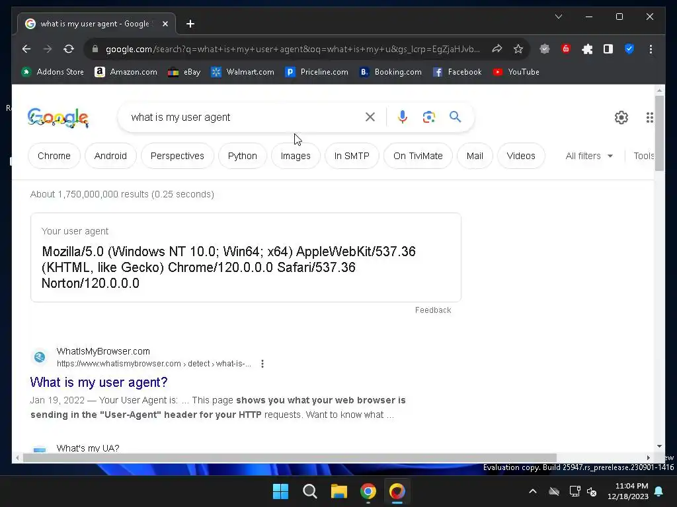Select the Android filter chip
The height and width of the screenshot is (507, 677).
coord(110,156)
